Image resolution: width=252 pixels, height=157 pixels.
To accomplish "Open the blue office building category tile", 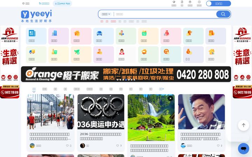I will pos(58,36).
